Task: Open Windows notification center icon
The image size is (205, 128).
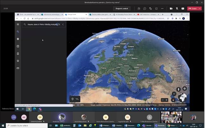Action: pyautogui.click(x=200, y=125)
